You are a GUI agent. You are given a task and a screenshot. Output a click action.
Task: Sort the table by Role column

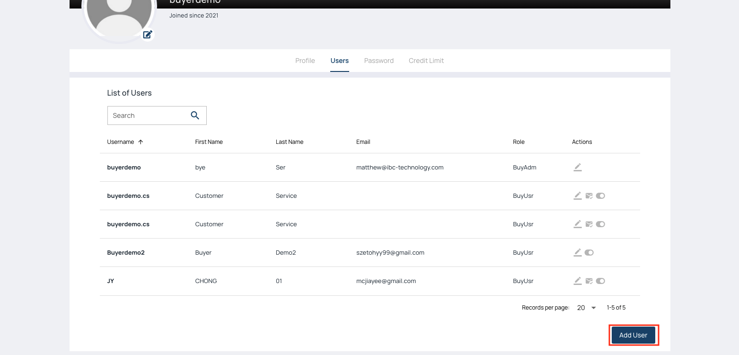click(x=519, y=142)
